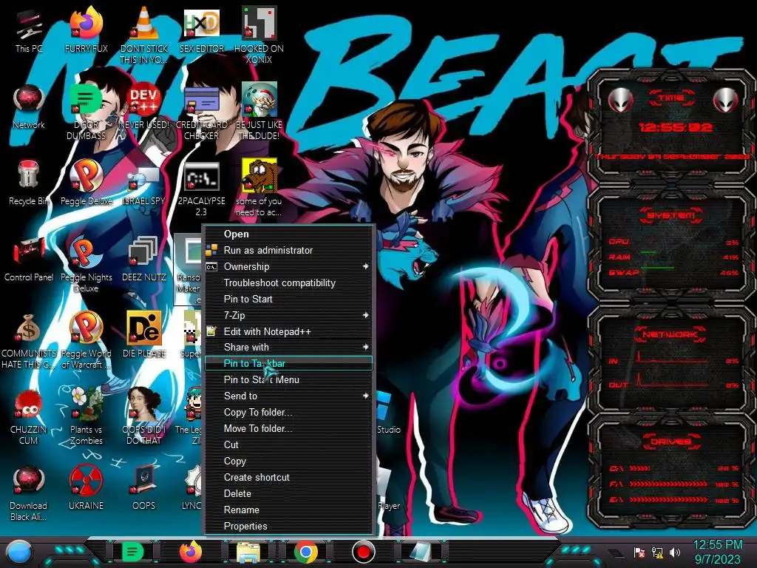Expand the Share with submenu
The image size is (757, 568).
pos(289,348)
